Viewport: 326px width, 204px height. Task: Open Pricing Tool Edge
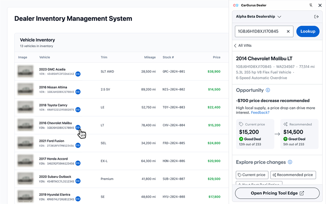pyautogui.click(x=277, y=193)
